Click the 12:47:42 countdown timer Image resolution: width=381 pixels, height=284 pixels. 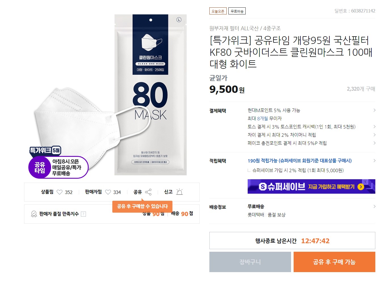point(315,241)
